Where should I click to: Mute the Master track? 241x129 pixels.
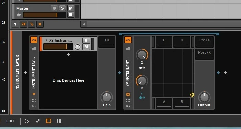(x=71, y=8)
